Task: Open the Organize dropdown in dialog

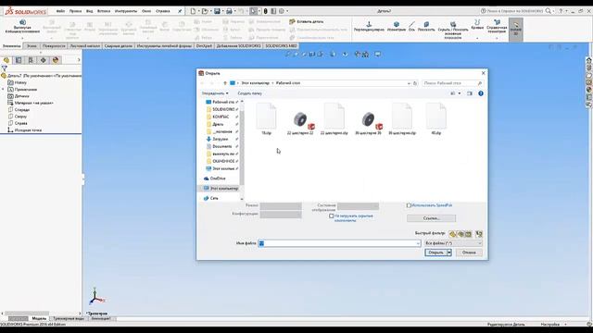Action: (x=215, y=93)
